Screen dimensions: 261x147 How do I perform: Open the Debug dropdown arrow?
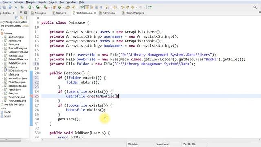pyautogui.click(x=26, y=7)
